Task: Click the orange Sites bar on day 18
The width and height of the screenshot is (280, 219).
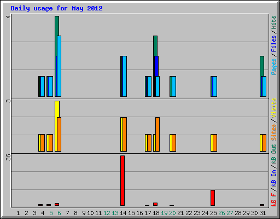Action: pos(157,134)
